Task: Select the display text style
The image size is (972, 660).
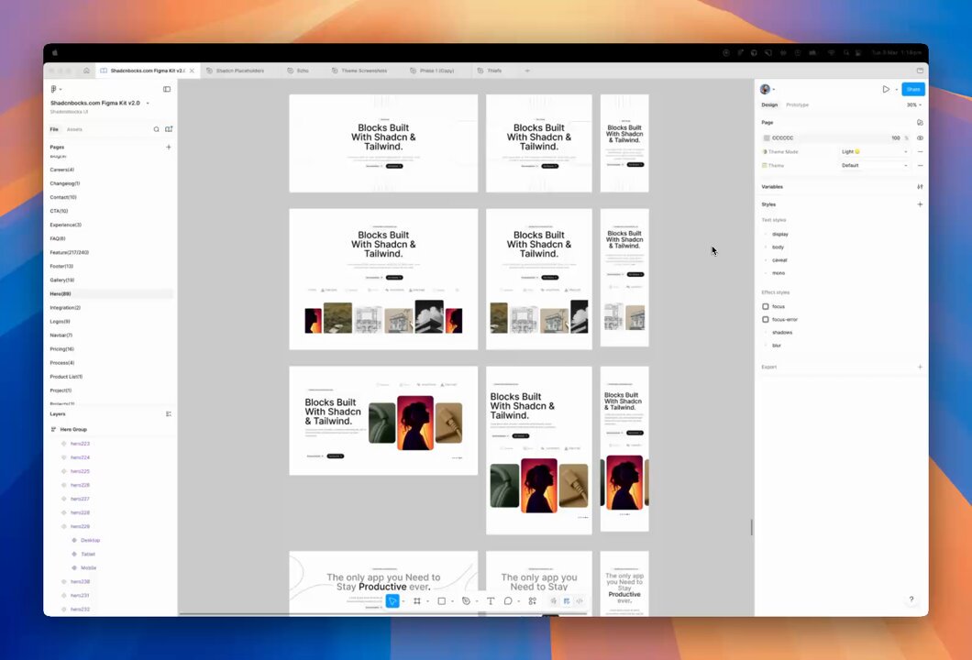Action: point(780,235)
